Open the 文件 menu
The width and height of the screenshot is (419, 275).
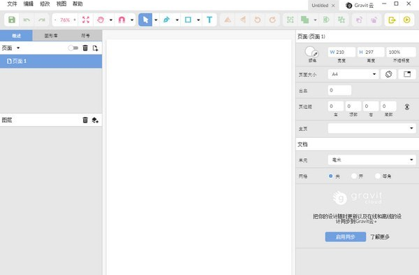click(x=12, y=4)
